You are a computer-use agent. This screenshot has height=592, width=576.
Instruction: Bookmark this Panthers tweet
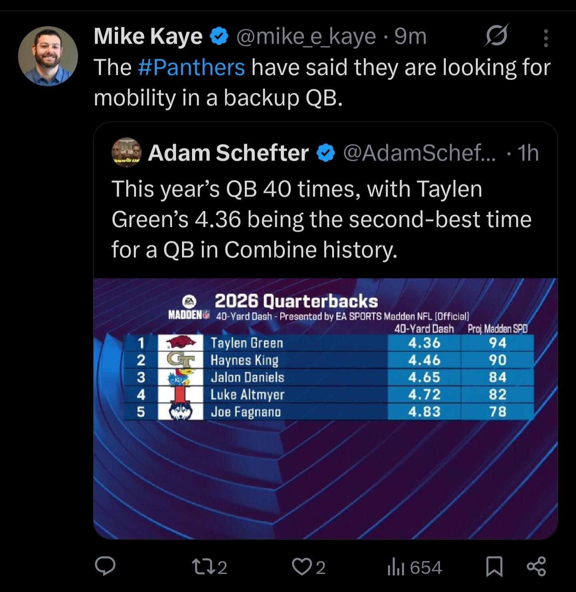494,567
